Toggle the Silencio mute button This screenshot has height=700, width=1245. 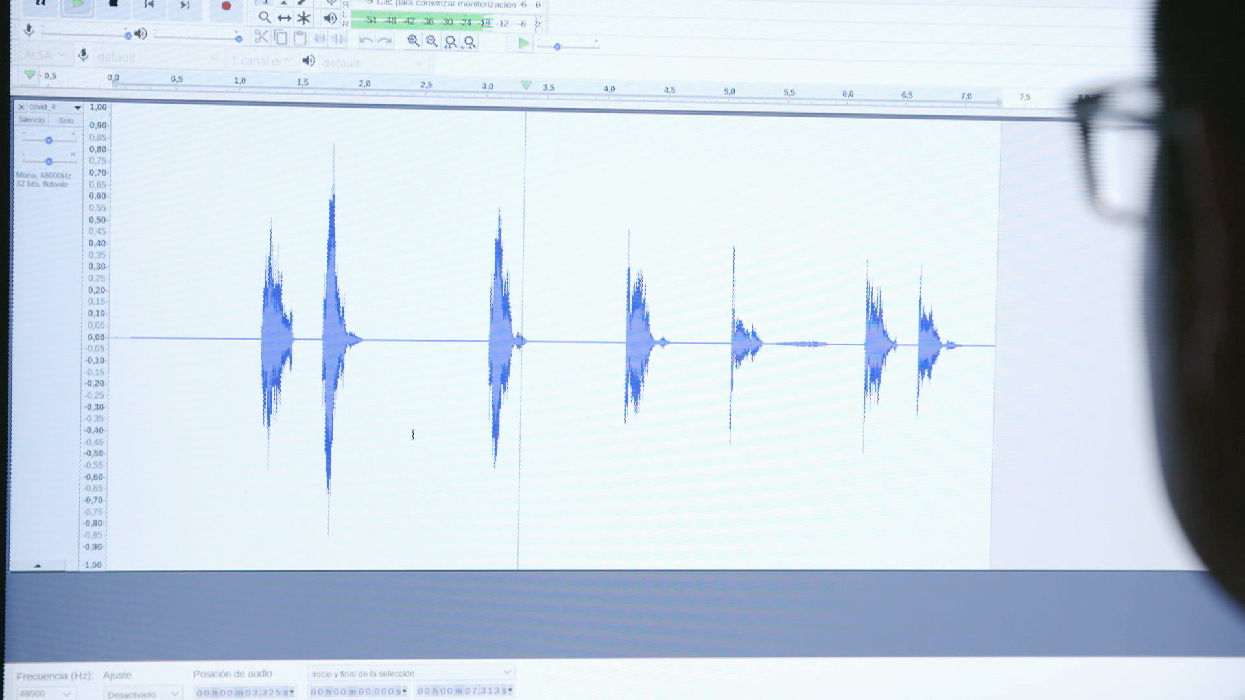(x=32, y=120)
